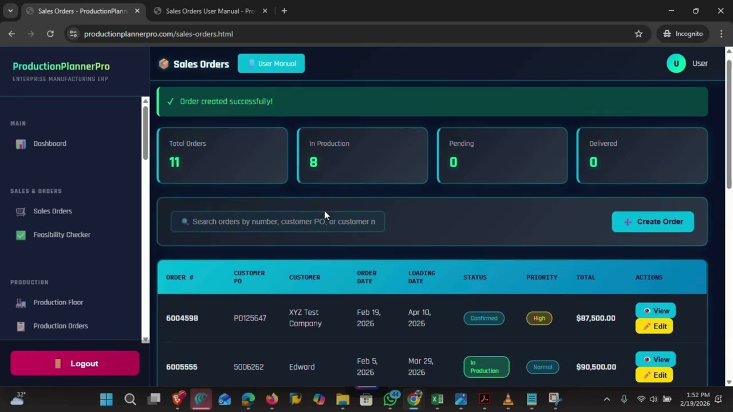Image resolution: width=733 pixels, height=412 pixels.
Task: Click the site information icon in address bar
Action: (x=73, y=34)
